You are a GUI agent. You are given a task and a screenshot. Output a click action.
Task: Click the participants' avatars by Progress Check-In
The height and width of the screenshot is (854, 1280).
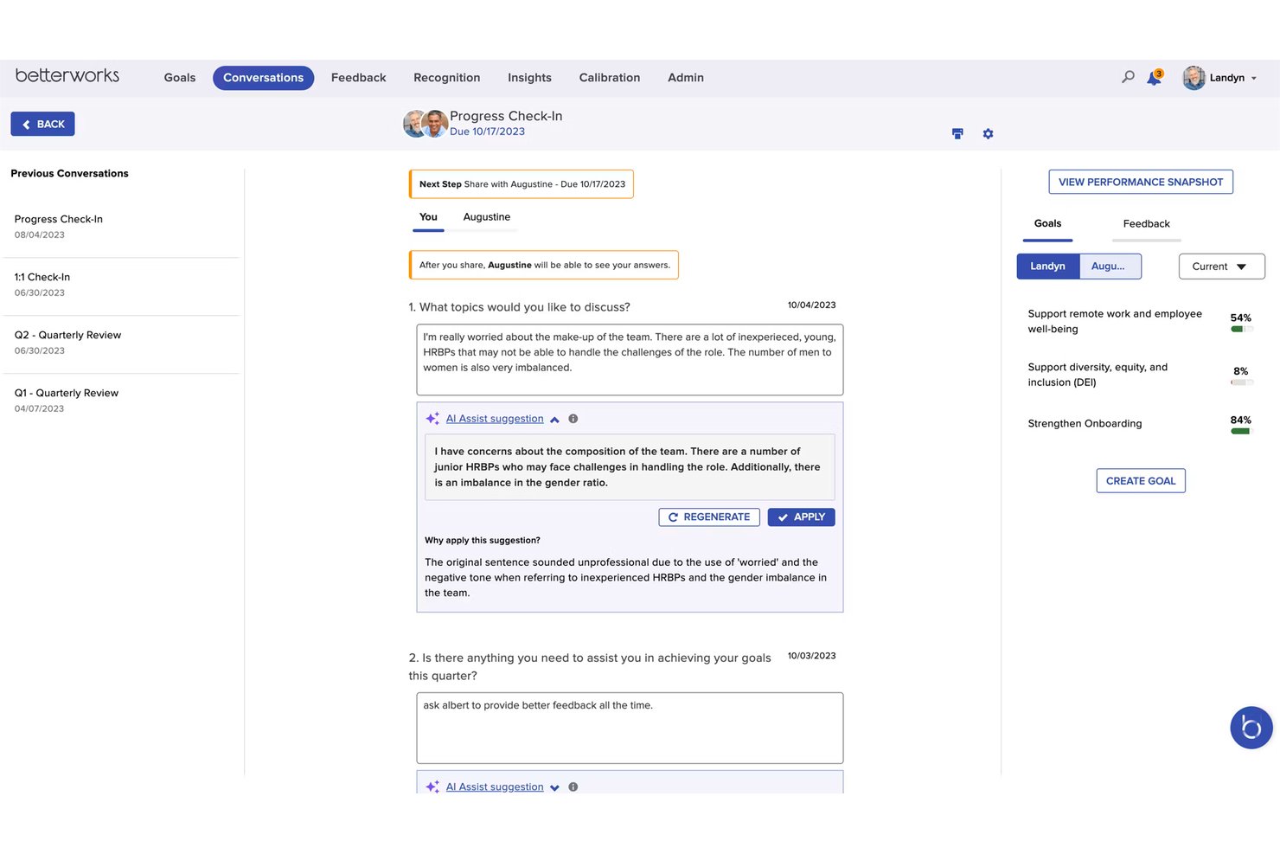425,124
